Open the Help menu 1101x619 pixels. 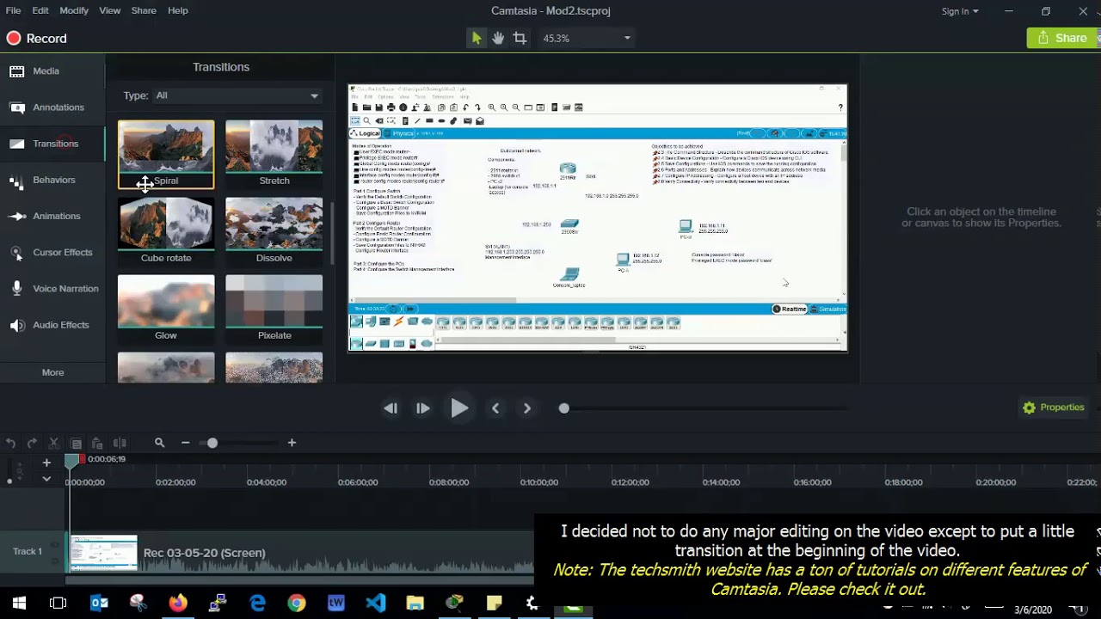[x=178, y=10]
